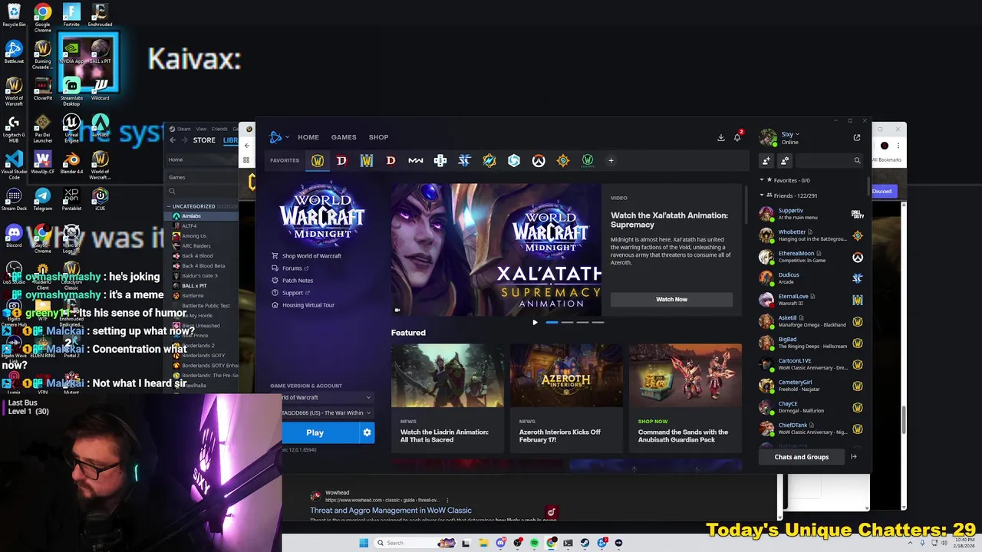This screenshot has height=552, width=982.
Task: Open the SHOP tab
Action: [x=378, y=137]
